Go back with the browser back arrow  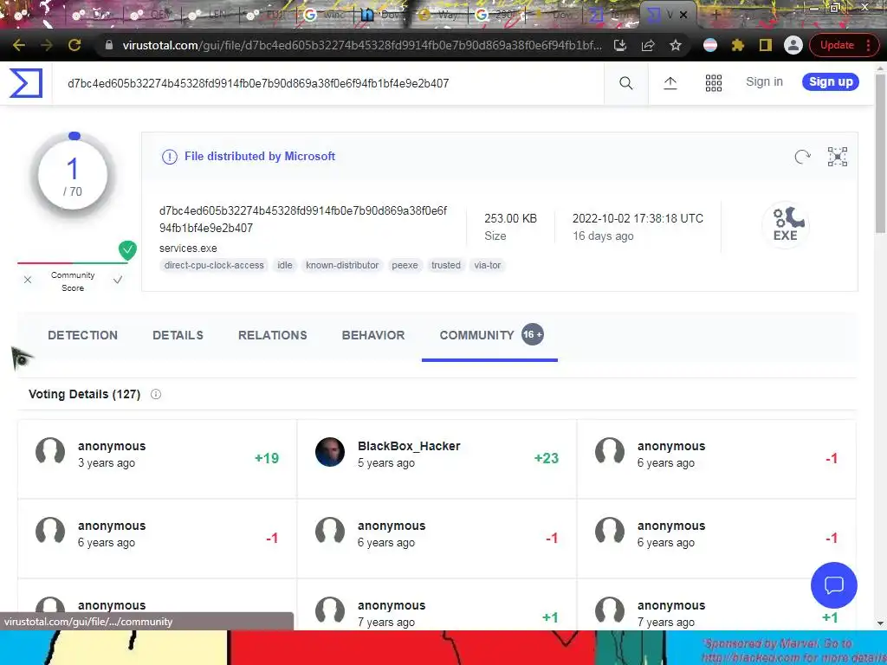click(19, 45)
